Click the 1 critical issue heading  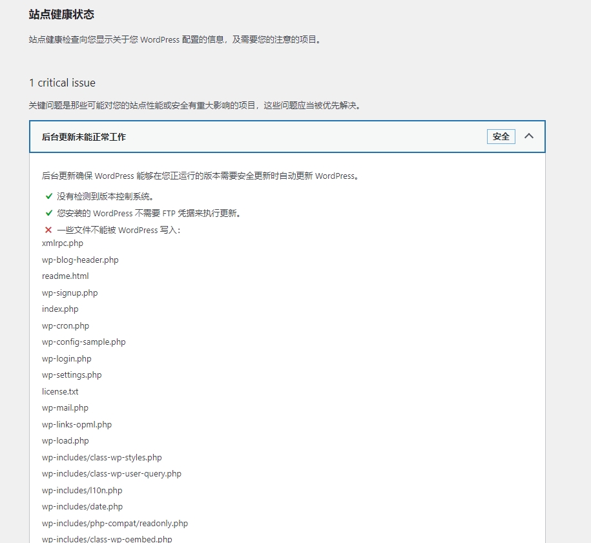coord(62,83)
